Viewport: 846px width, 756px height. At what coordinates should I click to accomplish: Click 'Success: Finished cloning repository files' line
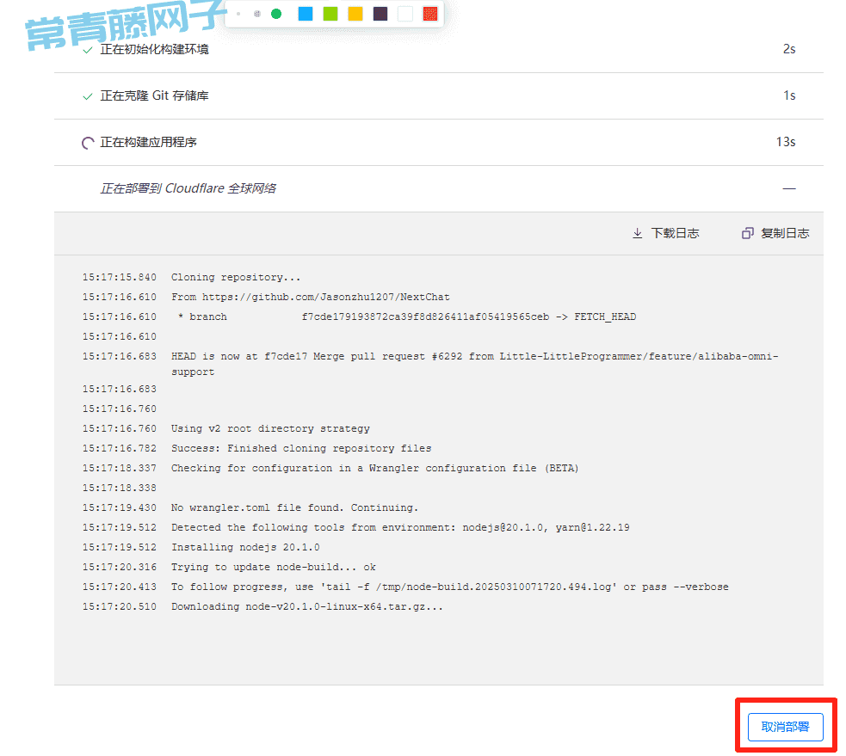tap(301, 449)
